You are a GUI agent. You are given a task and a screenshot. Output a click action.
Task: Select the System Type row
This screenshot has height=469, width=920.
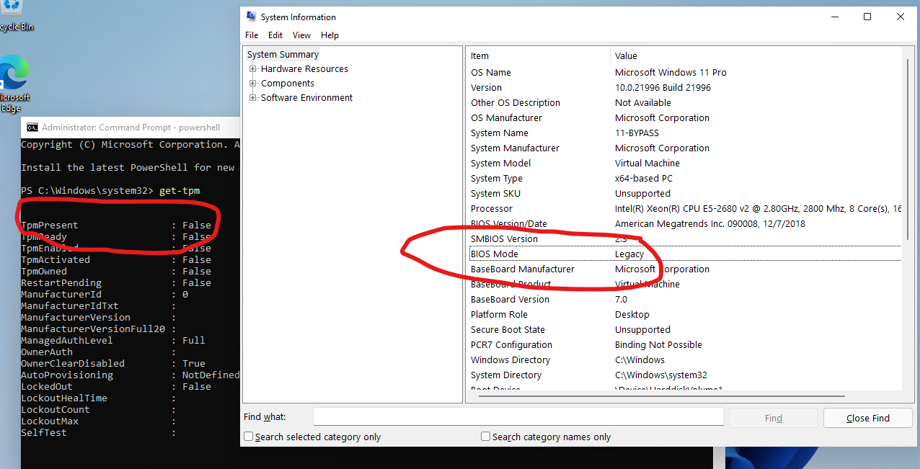684,179
